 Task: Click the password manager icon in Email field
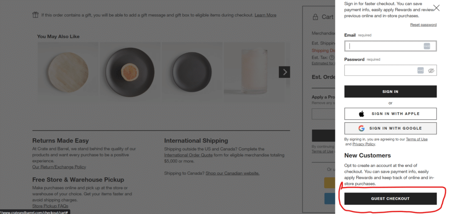click(427, 46)
